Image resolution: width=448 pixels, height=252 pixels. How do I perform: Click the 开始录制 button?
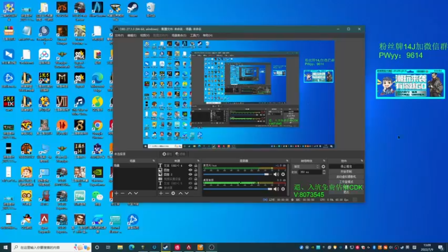[x=346, y=172]
